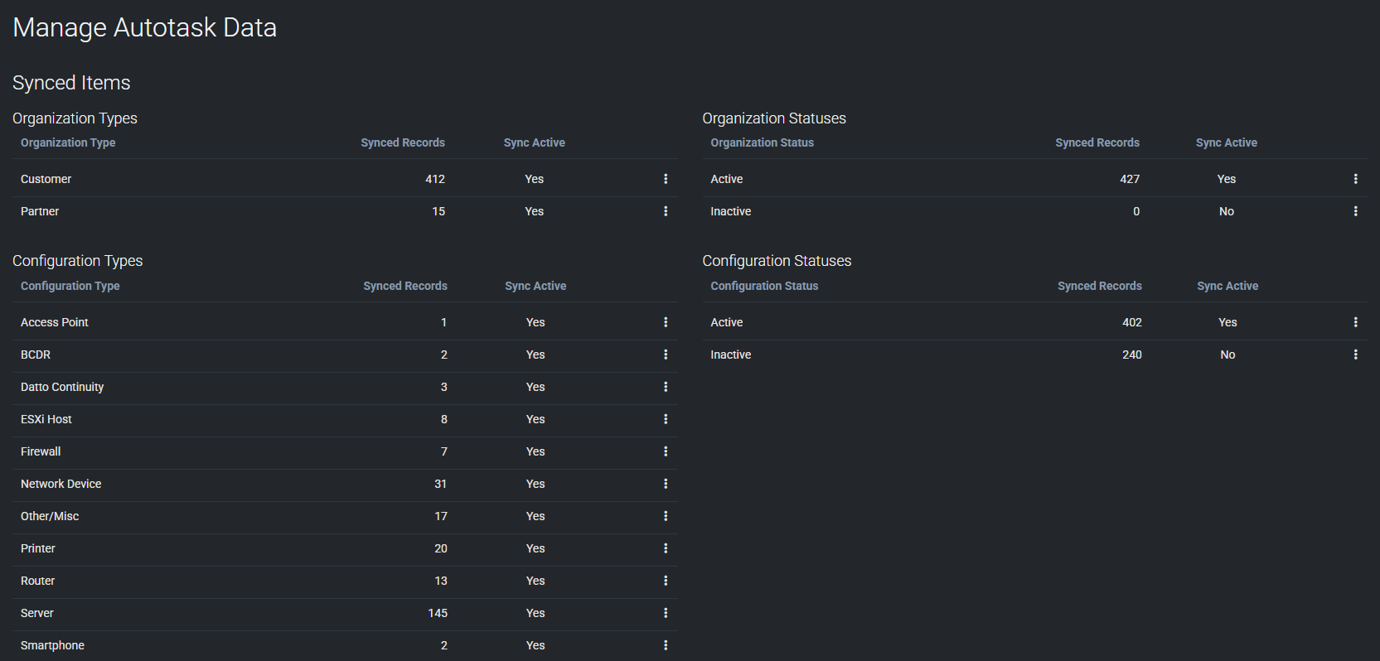
Task: Open actions menu for Firewall row
Action: pyautogui.click(x=666, y=451)
